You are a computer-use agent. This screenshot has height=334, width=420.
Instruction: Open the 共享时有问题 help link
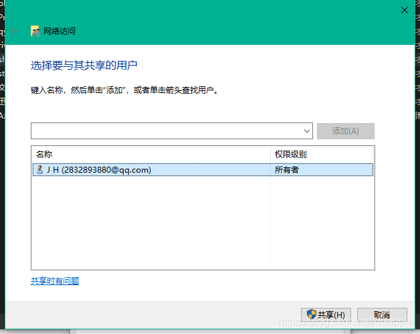tap(55, 281)
